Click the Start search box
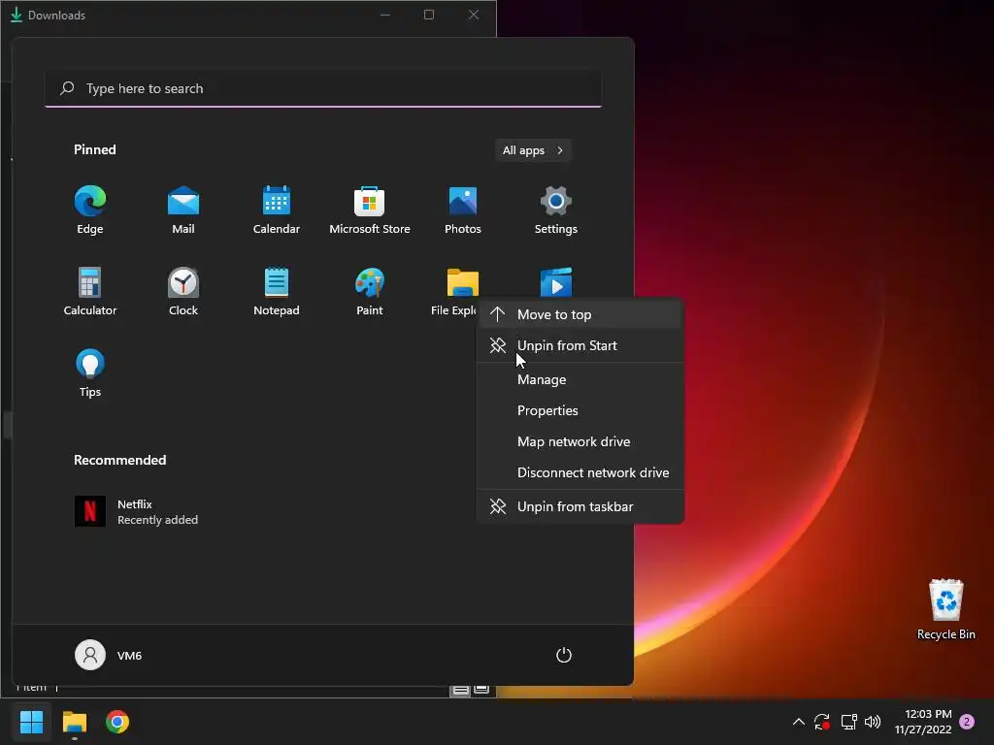 point(323,88)
